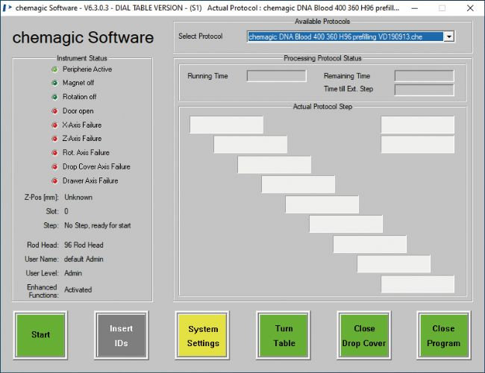Click the Time till Ext. Step field

click(424, 90)
